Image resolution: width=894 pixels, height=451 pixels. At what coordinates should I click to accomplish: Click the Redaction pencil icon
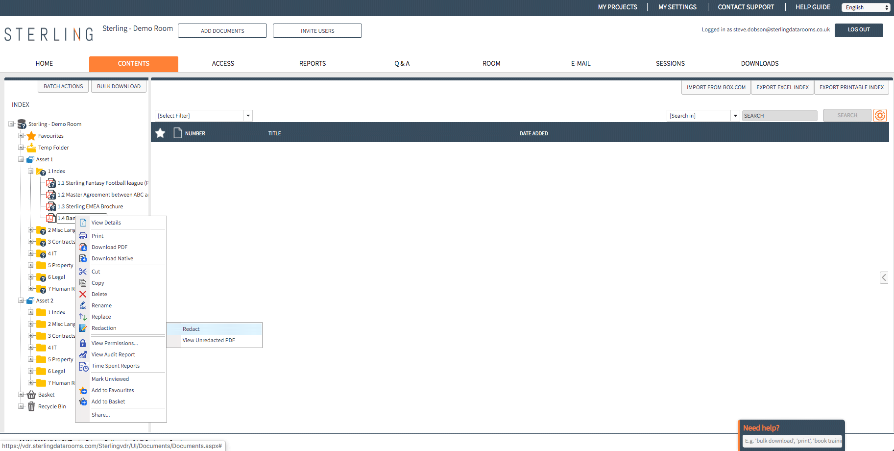click(x=83, y=328)
